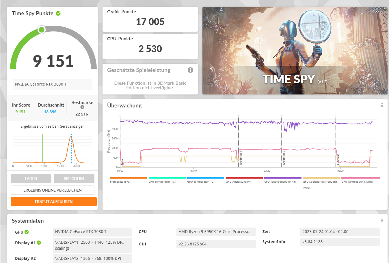Click the Überwachung heading
The width and height of the screenshot is (389, 263).
tap(124, 105)
